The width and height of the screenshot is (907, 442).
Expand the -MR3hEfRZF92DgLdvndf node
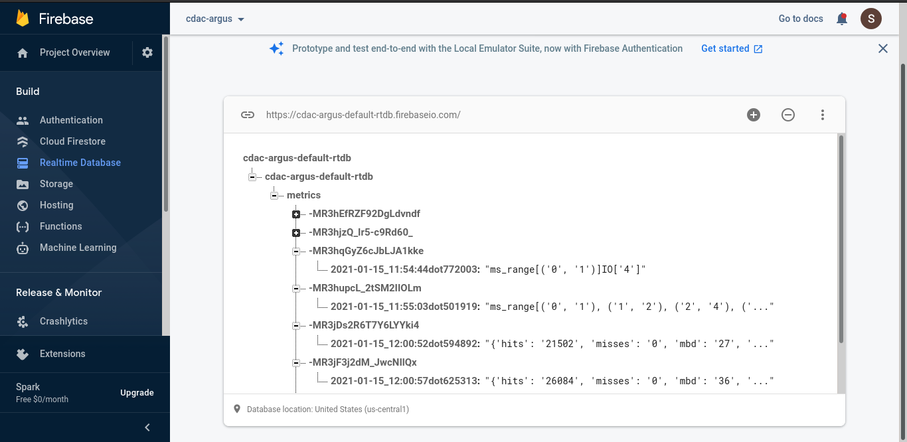pos(296,214)
